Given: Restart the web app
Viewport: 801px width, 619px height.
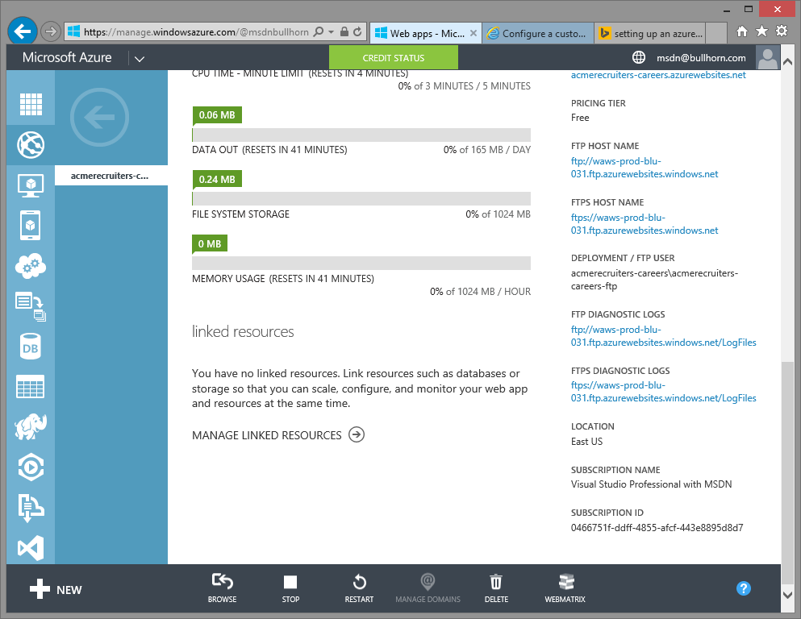Looking at the screenshot, I should [x=359, y=588].
